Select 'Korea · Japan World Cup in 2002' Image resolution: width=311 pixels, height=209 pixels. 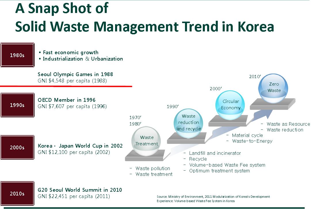[x=80, y=146]
